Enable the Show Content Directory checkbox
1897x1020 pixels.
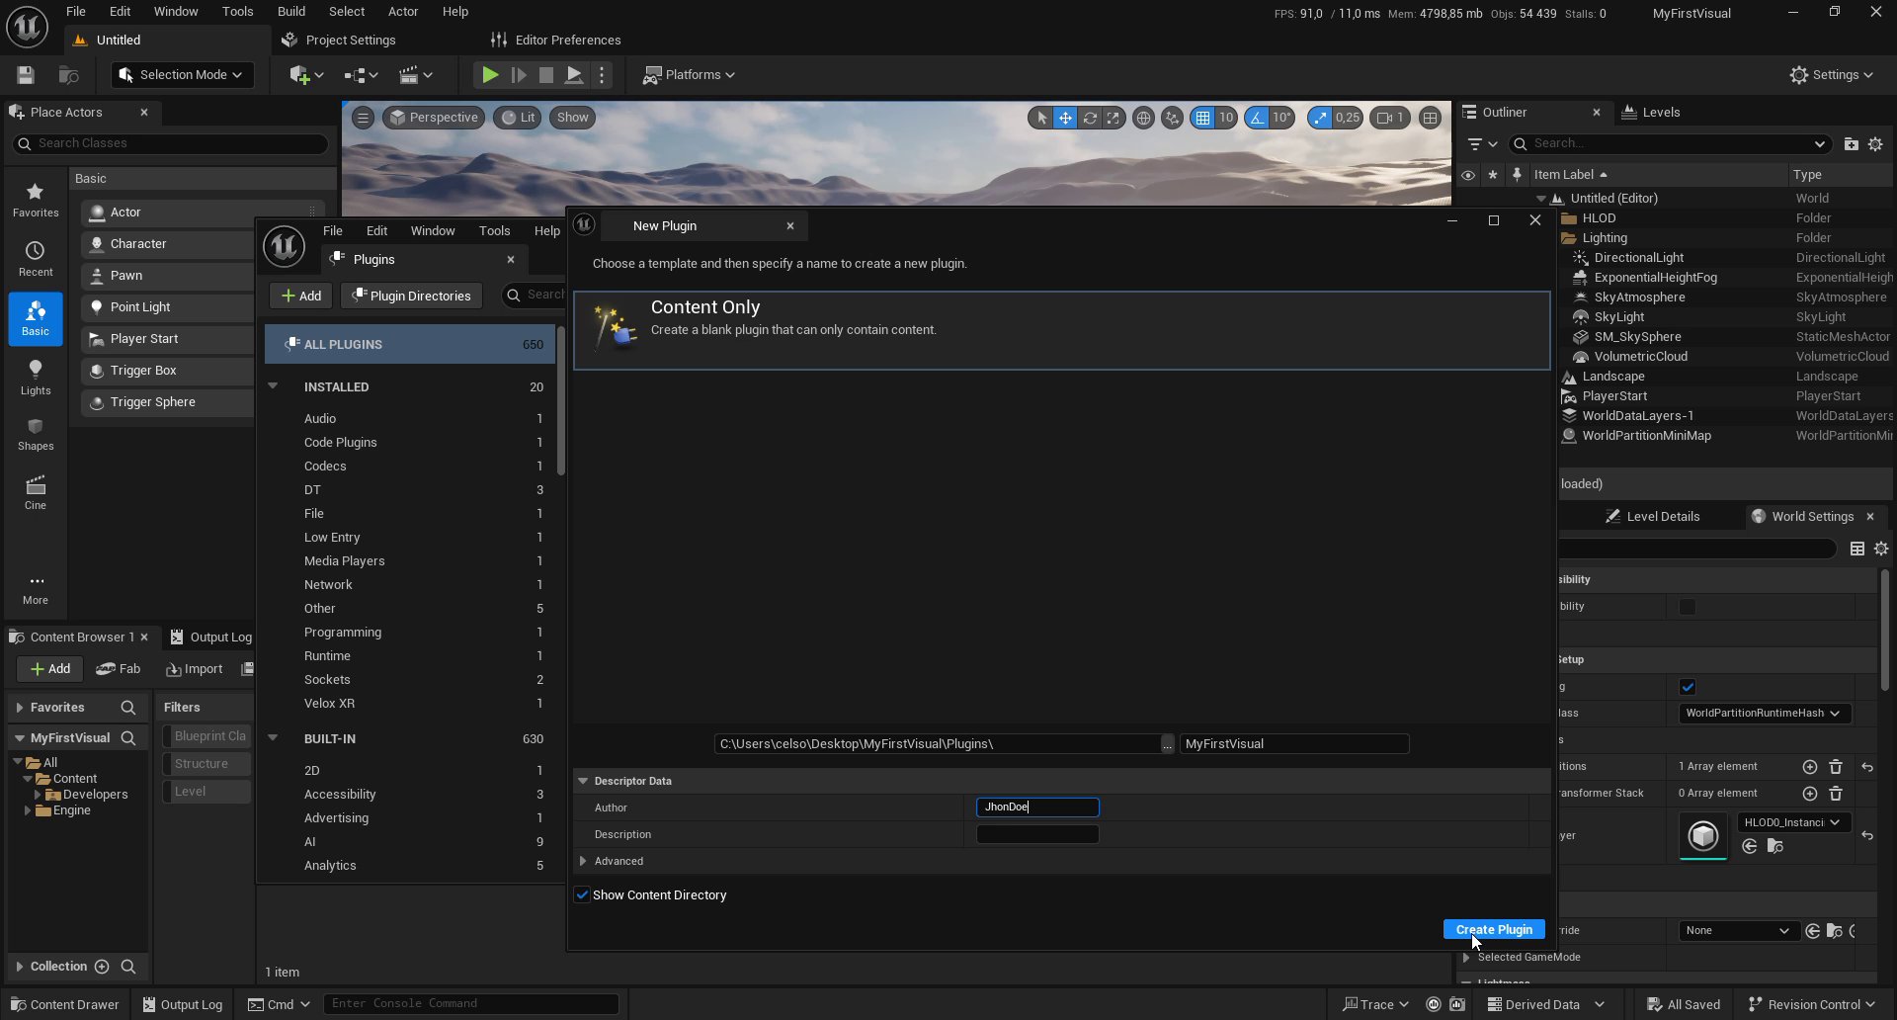tap(582, 895)
